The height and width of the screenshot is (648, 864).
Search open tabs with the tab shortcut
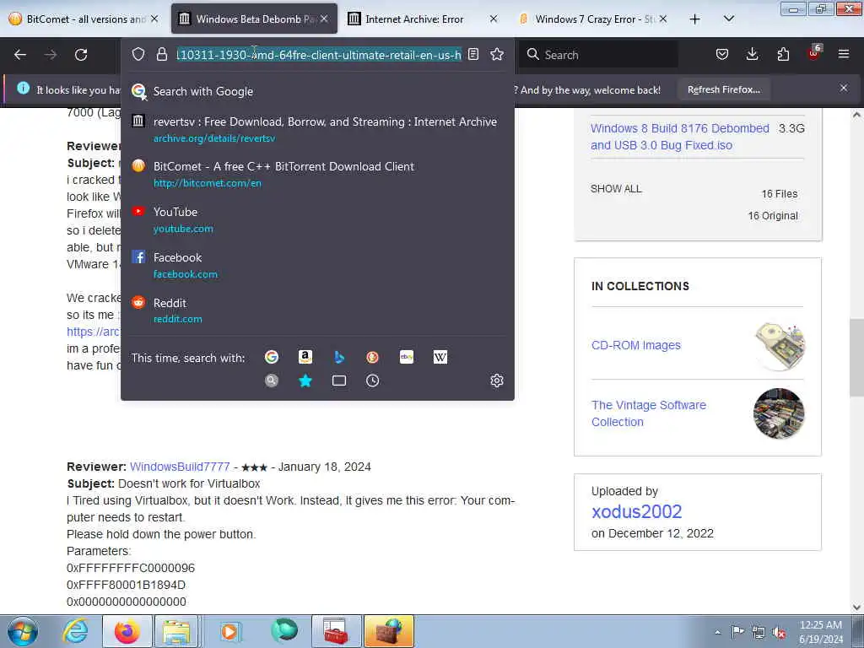[339, 381]
